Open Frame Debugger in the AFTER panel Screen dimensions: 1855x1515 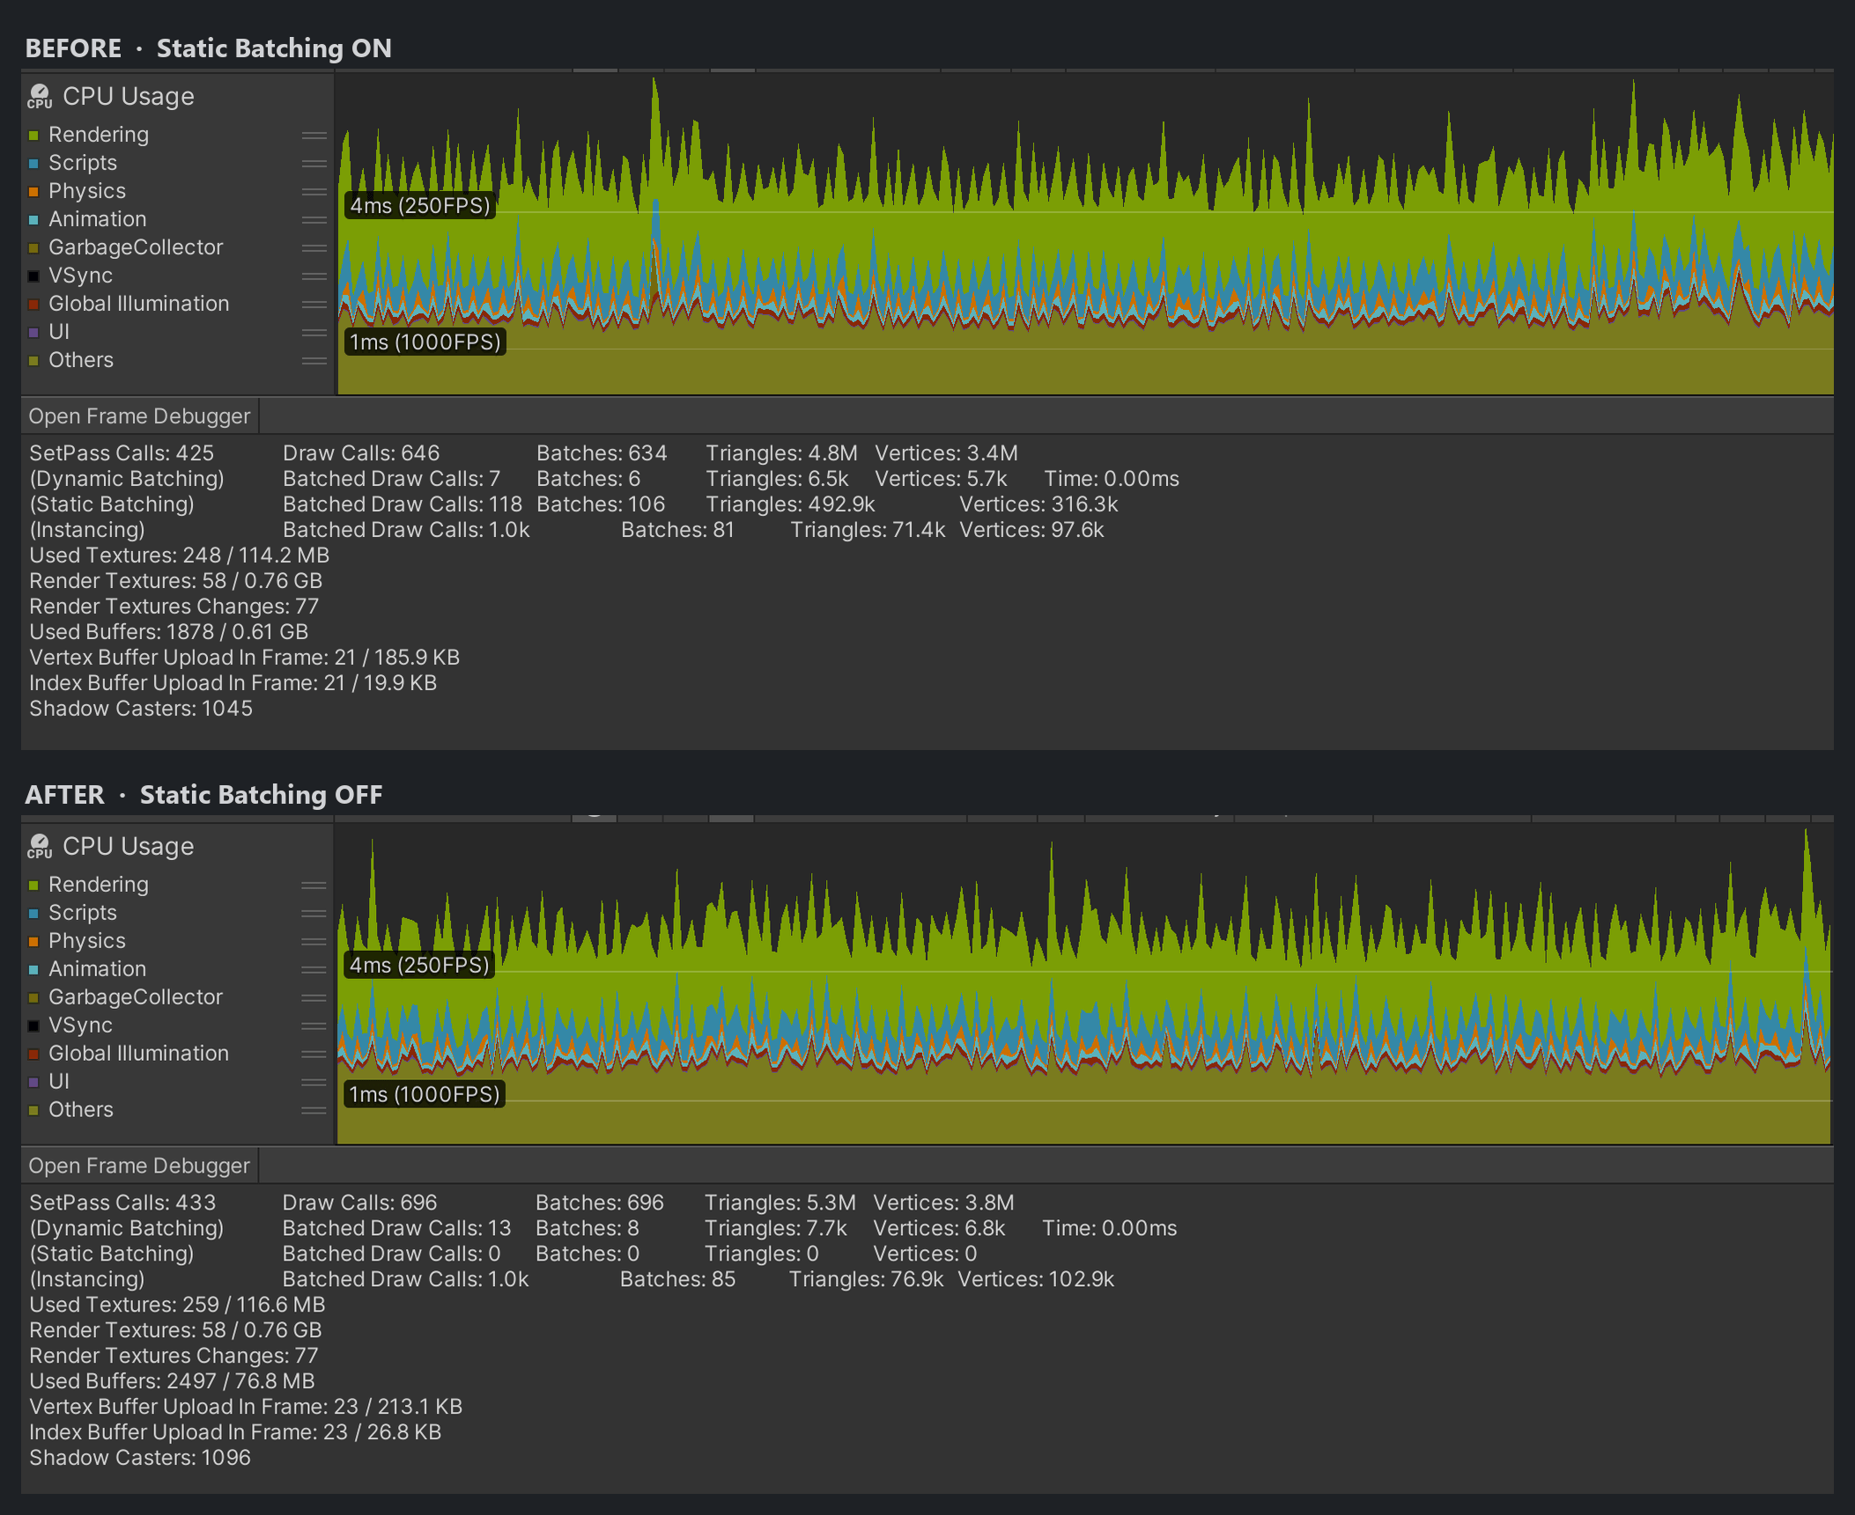point(139,1166)
